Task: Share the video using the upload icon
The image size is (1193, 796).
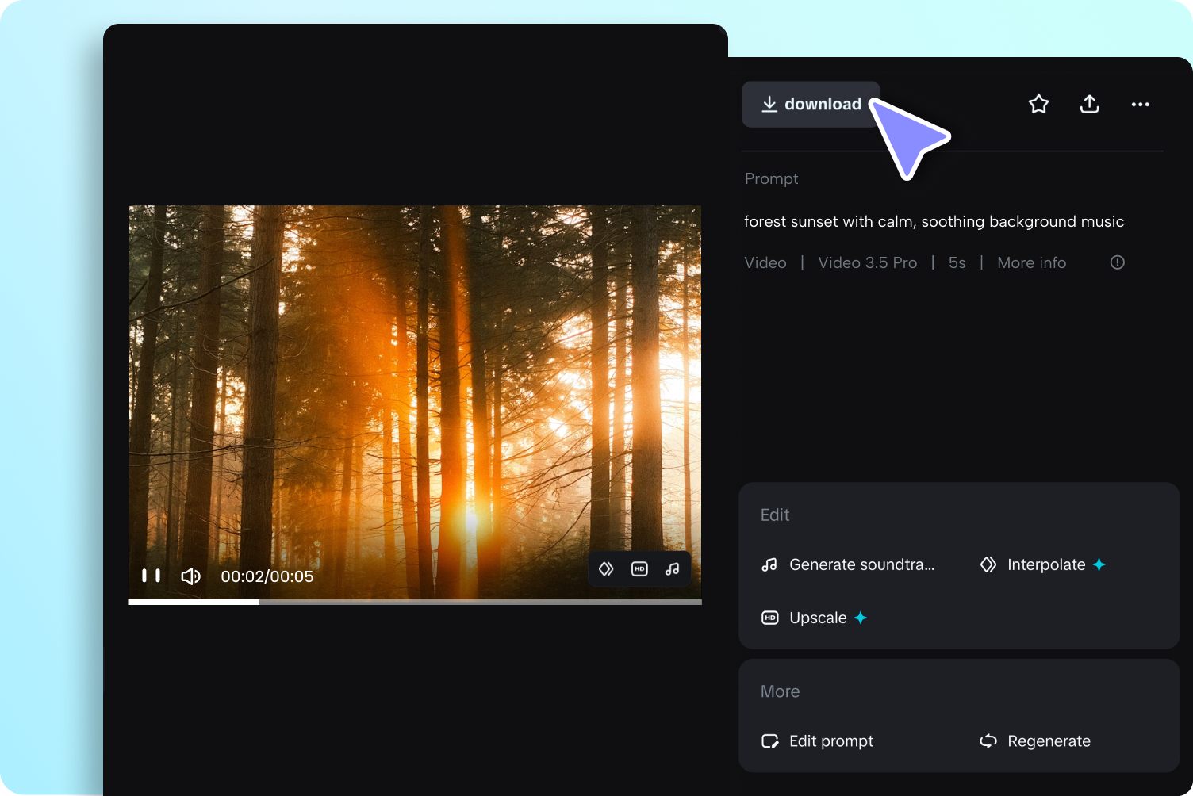Action: (x=1089, y=104)
